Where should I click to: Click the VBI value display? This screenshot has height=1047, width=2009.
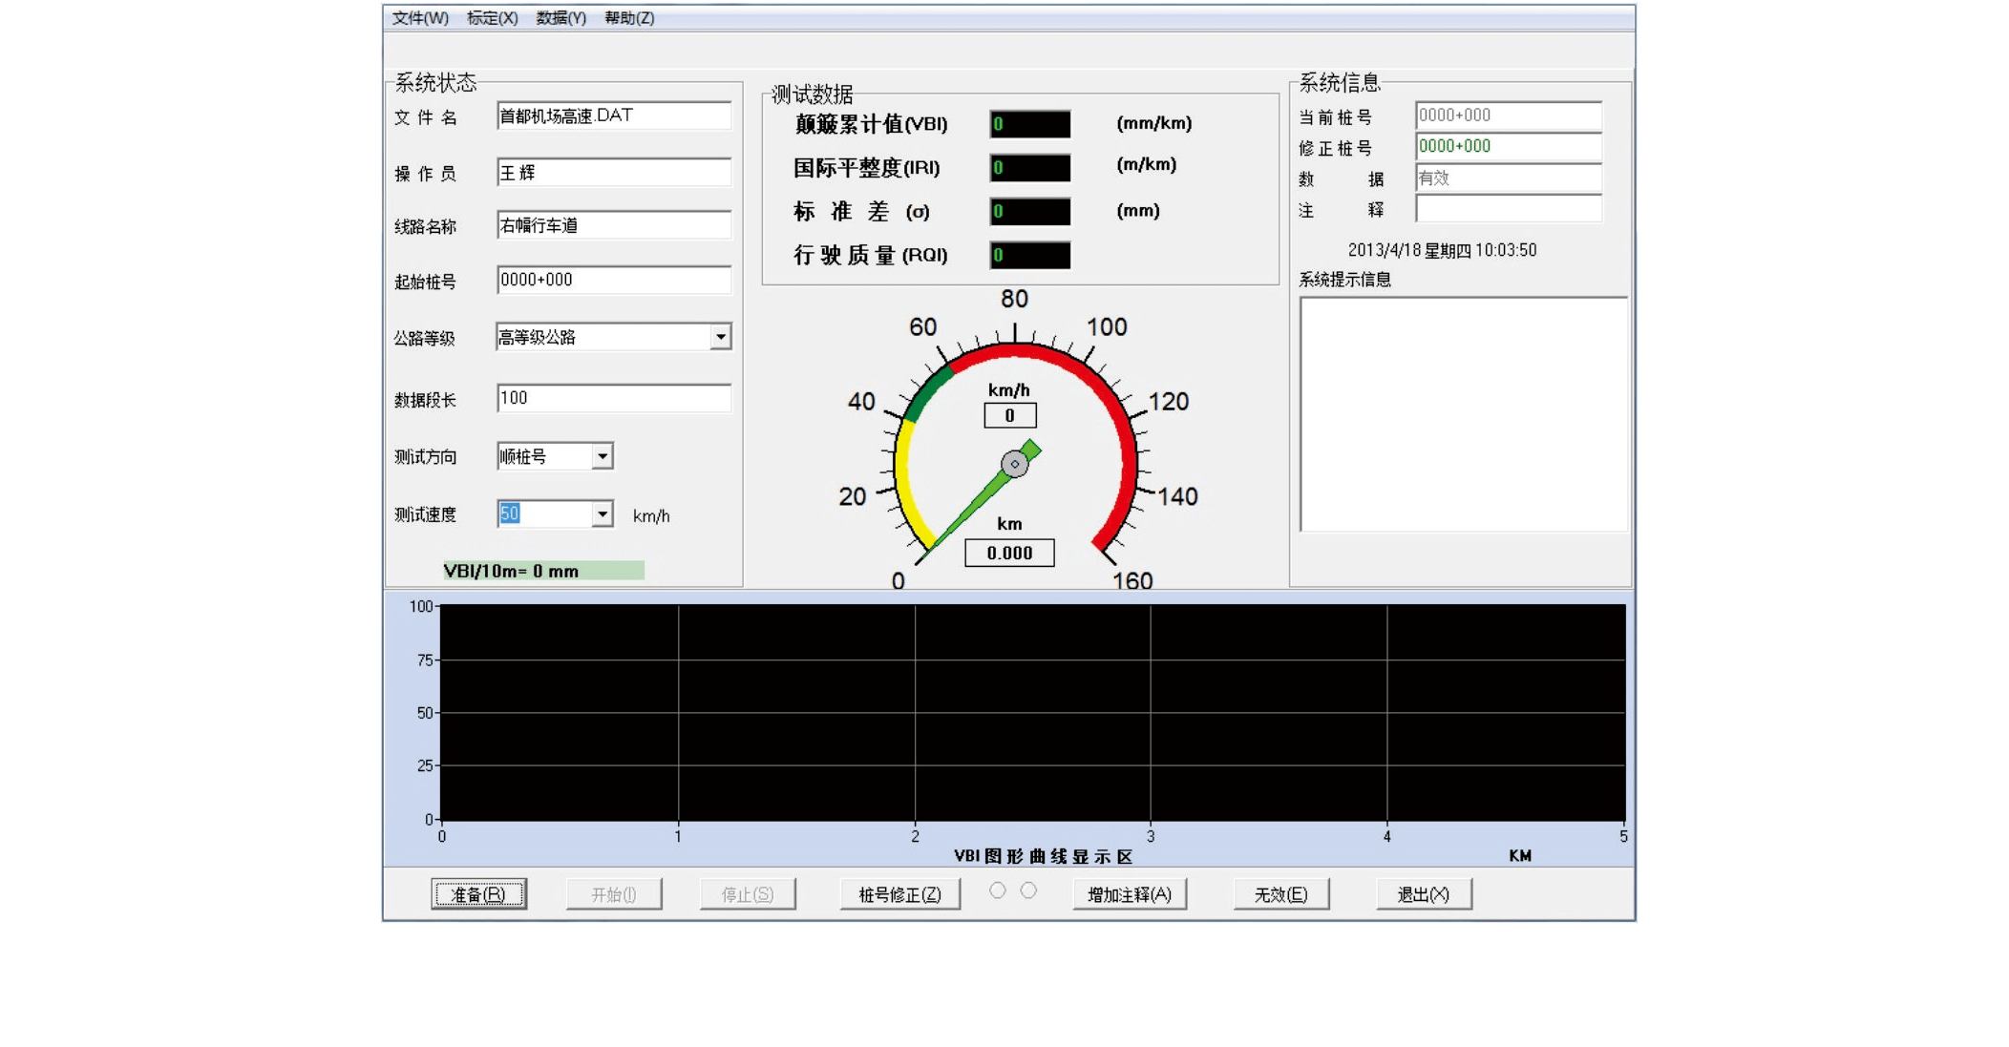pos(1029,124)
